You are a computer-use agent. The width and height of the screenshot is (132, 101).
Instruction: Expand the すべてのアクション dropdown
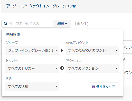(x=92, y=69)
